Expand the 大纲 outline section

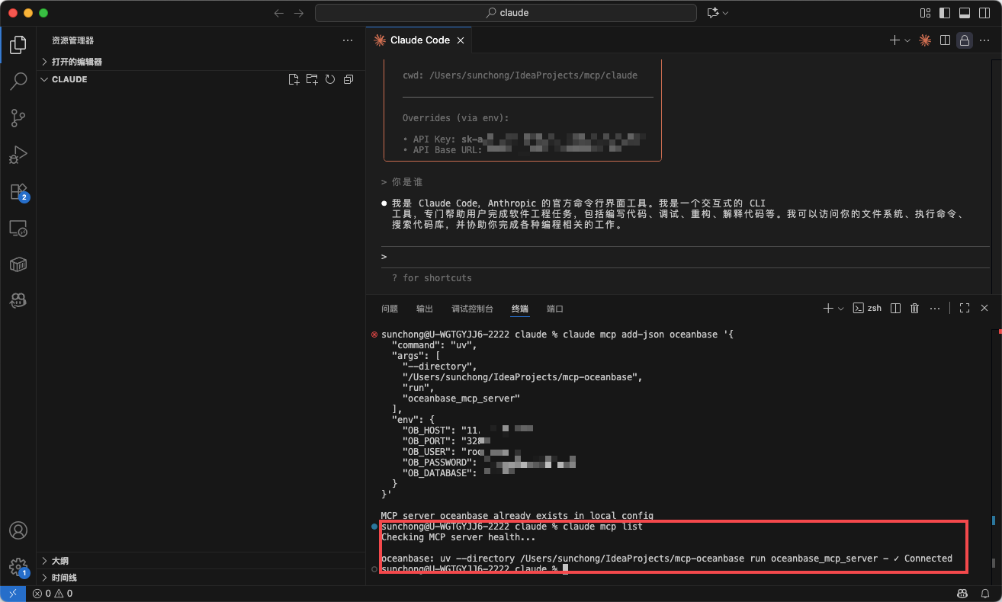tap(59, 561)
